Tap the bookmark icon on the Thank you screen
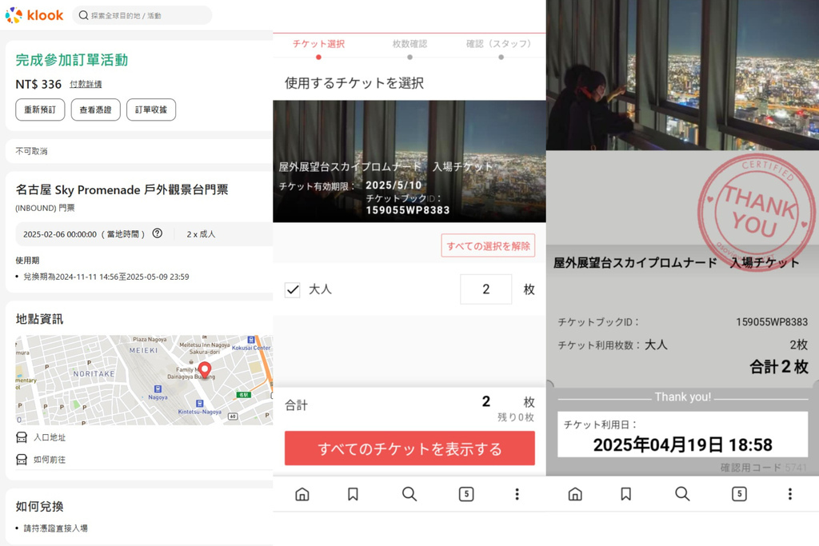 coord(625,494)
